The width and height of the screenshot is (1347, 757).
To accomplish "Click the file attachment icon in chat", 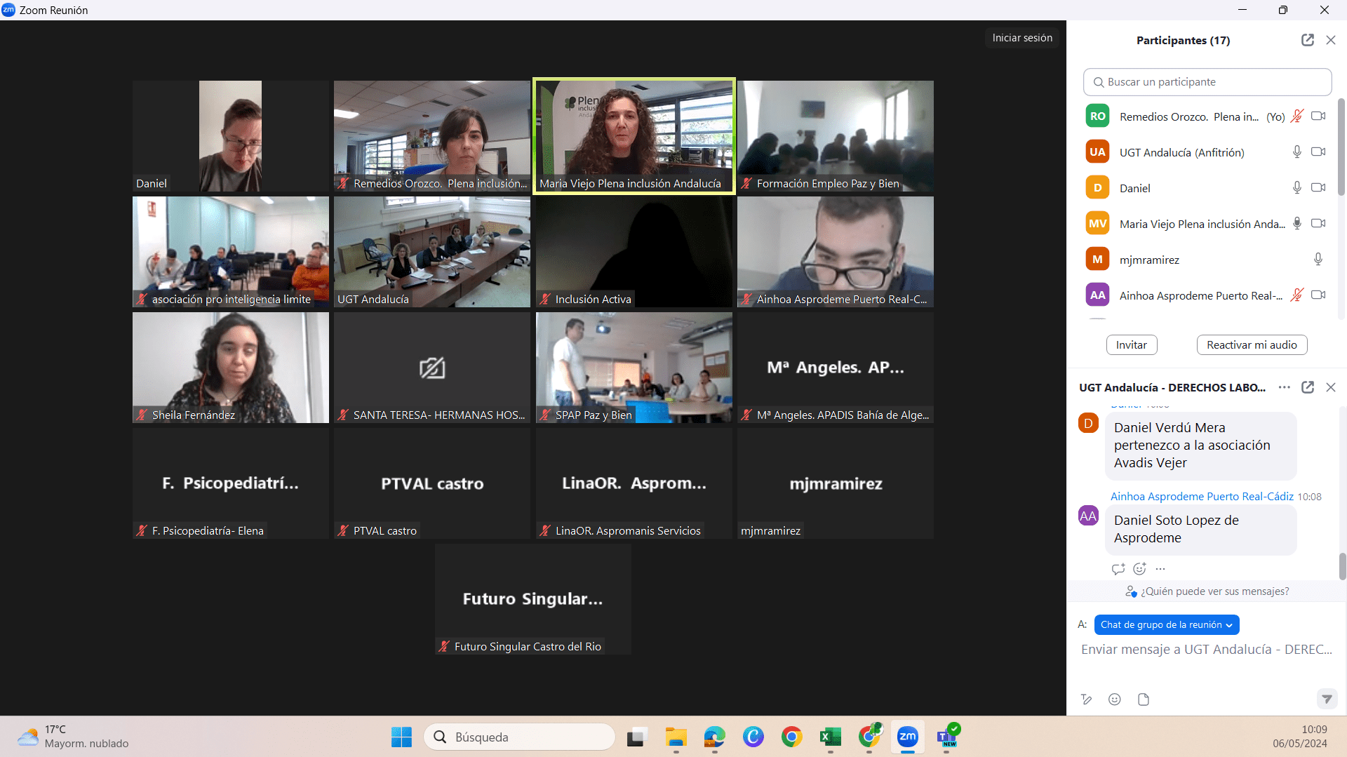I will (x=1144, y=699).
